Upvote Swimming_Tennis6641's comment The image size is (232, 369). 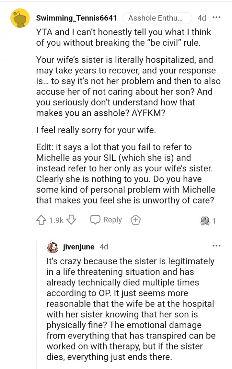click(x=42, y=219)
